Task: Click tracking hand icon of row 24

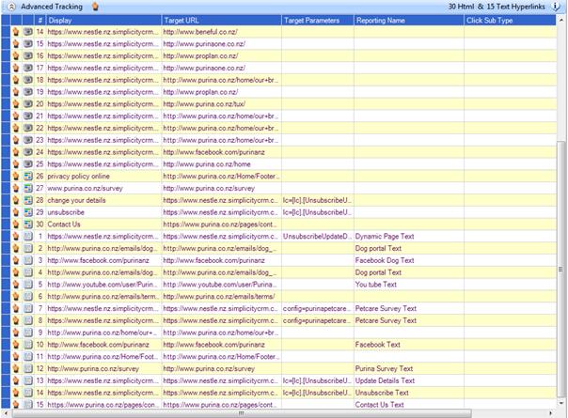Action: pos(16,152)
